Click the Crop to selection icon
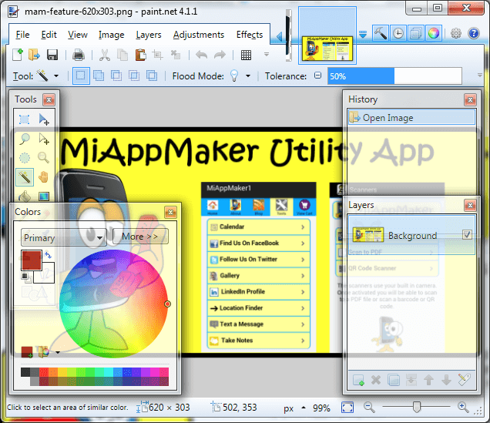This screenshot has width=490, height=423. [158, 55]
